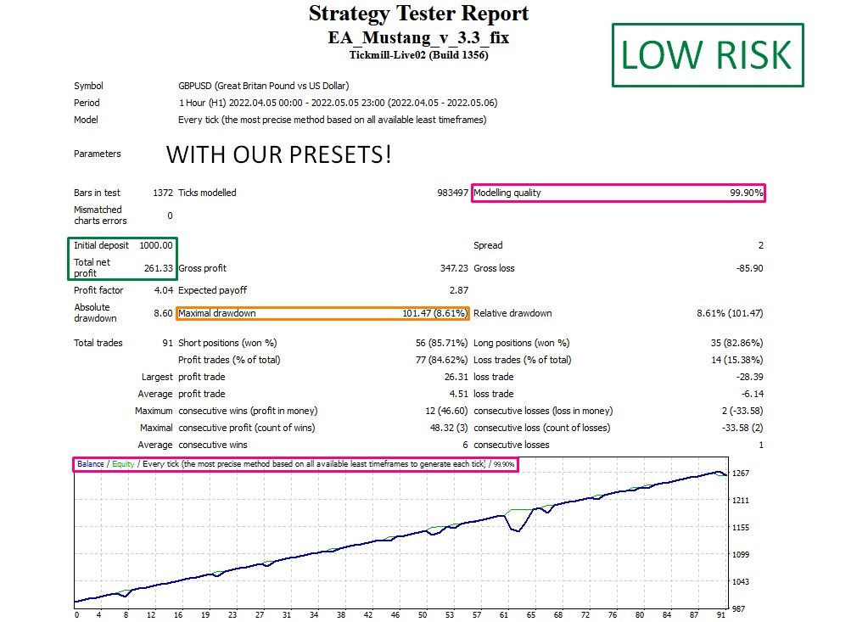Select the Absolute drawdown value 8.60

coord(163,313)
